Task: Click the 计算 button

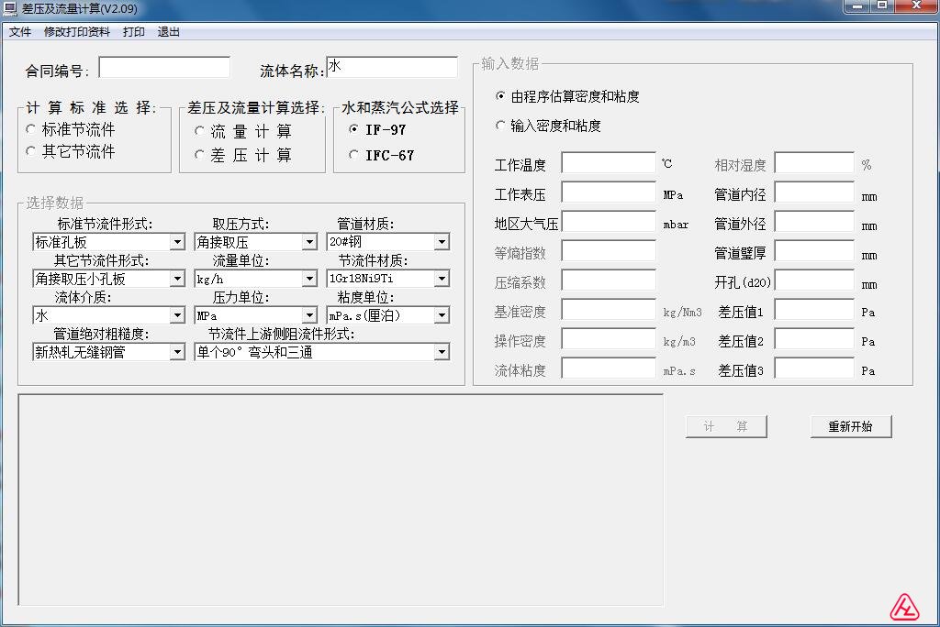Action: pos(726,426)
